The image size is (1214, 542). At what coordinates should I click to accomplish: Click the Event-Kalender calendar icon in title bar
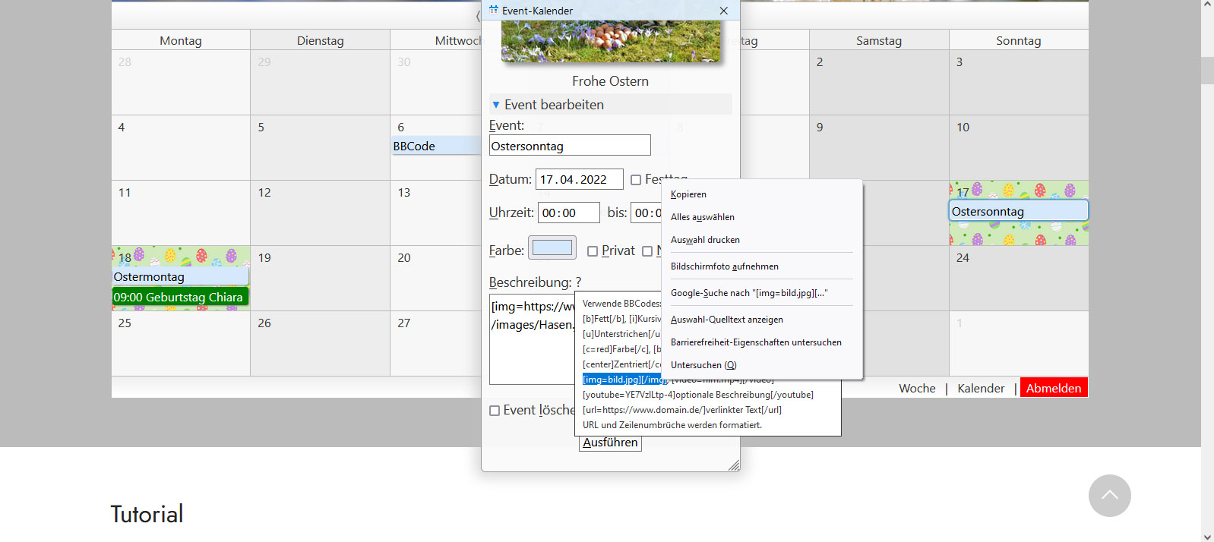(x=494, y=11)
